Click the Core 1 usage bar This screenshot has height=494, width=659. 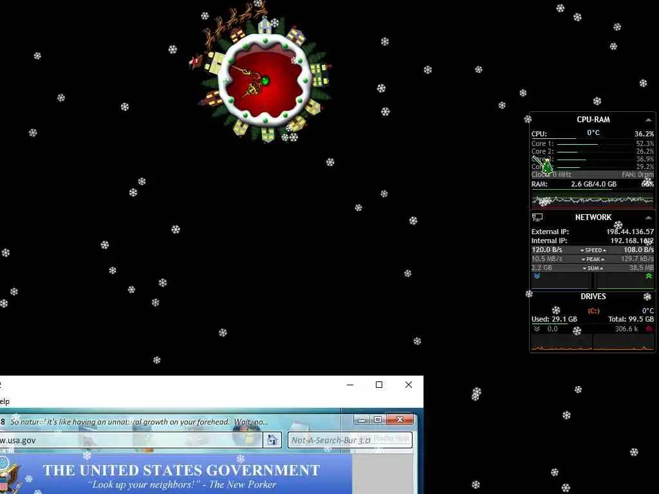pyautogui.click(x=595, y=144)
